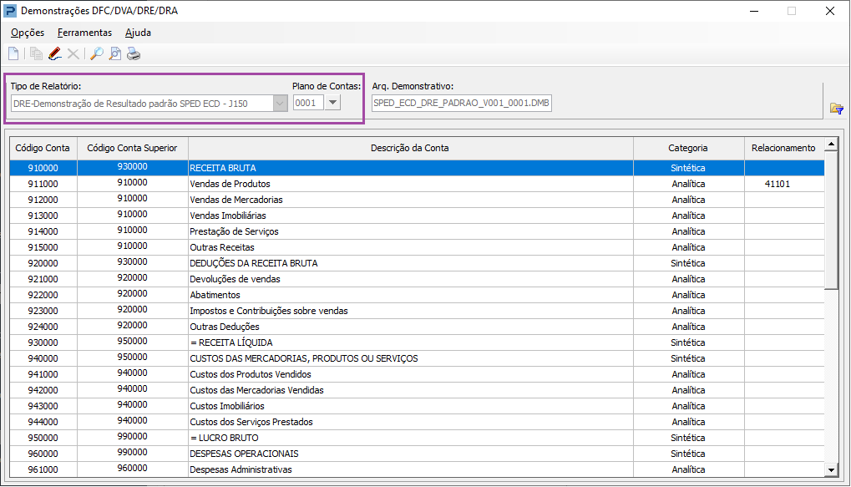Image resolution: width=851 pixels, height=487 pixels.
Task: Select the Vendas de Mercadorias row
Action: point(417,200)
